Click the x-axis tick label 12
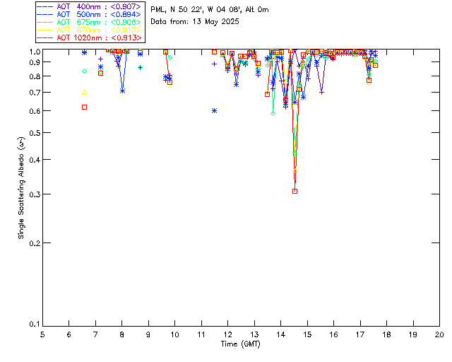Screen dimensions: 452x362 click(227, 334)
